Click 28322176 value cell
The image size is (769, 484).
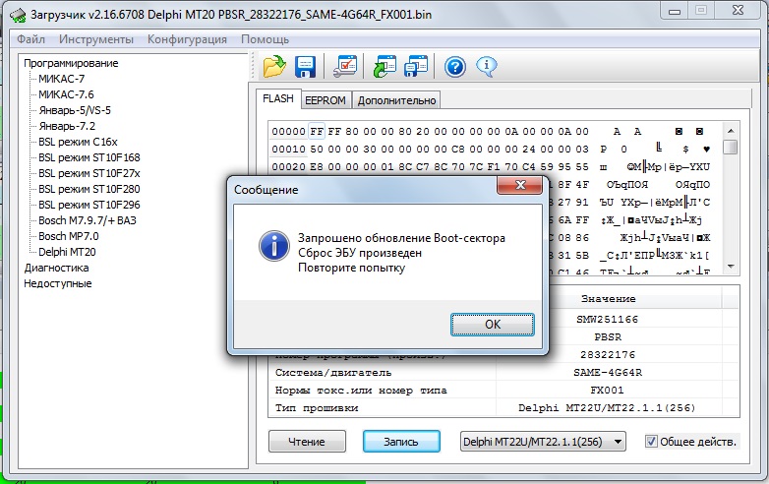pyautogui.click(x=608, y=354)
